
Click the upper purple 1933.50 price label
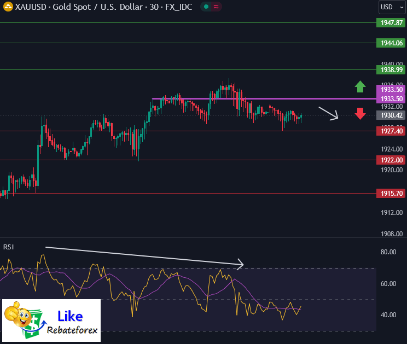(x=391, y=90)
